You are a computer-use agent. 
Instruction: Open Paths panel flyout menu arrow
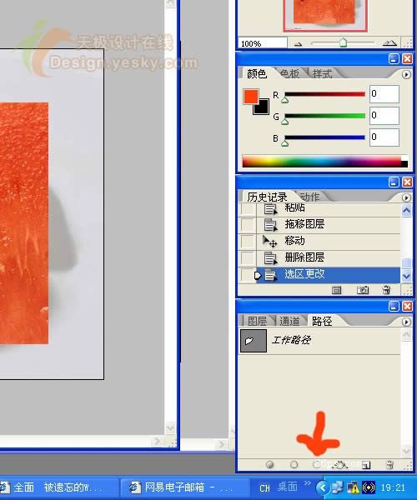point(406,322)
